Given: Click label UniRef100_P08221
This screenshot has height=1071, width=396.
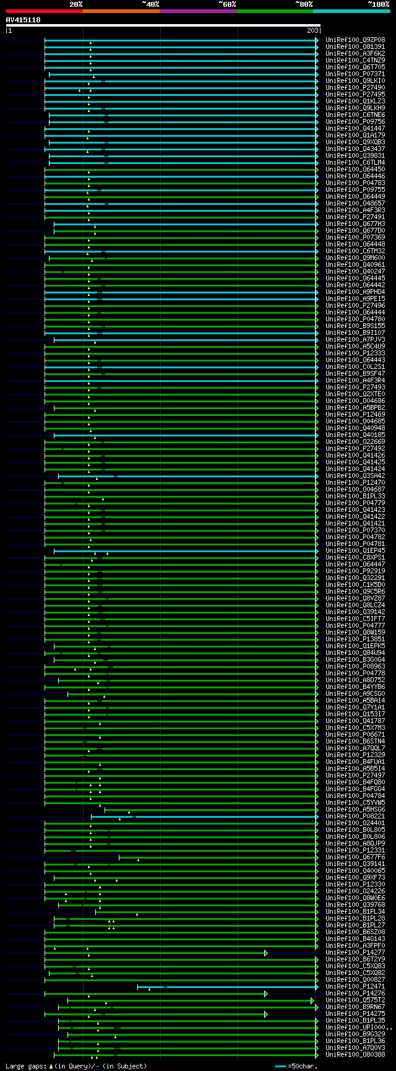Looking at the screenshot, I should (x=355, y=816).
